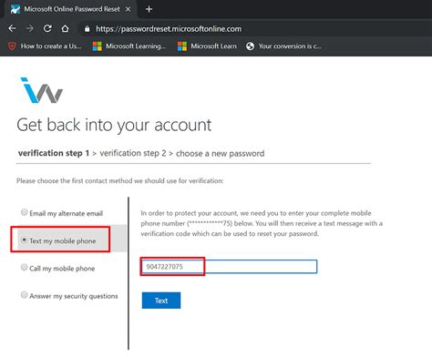Open the 'Microsoft Learning...' bookmark
This screenshot has width=432, height=357.
[129, 46]
